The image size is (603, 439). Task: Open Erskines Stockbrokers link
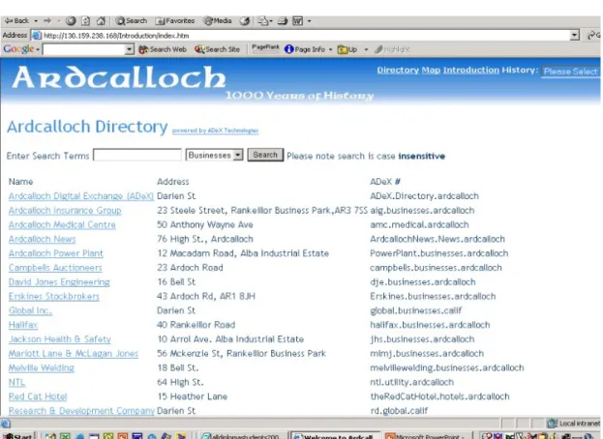tap(54, 296)
